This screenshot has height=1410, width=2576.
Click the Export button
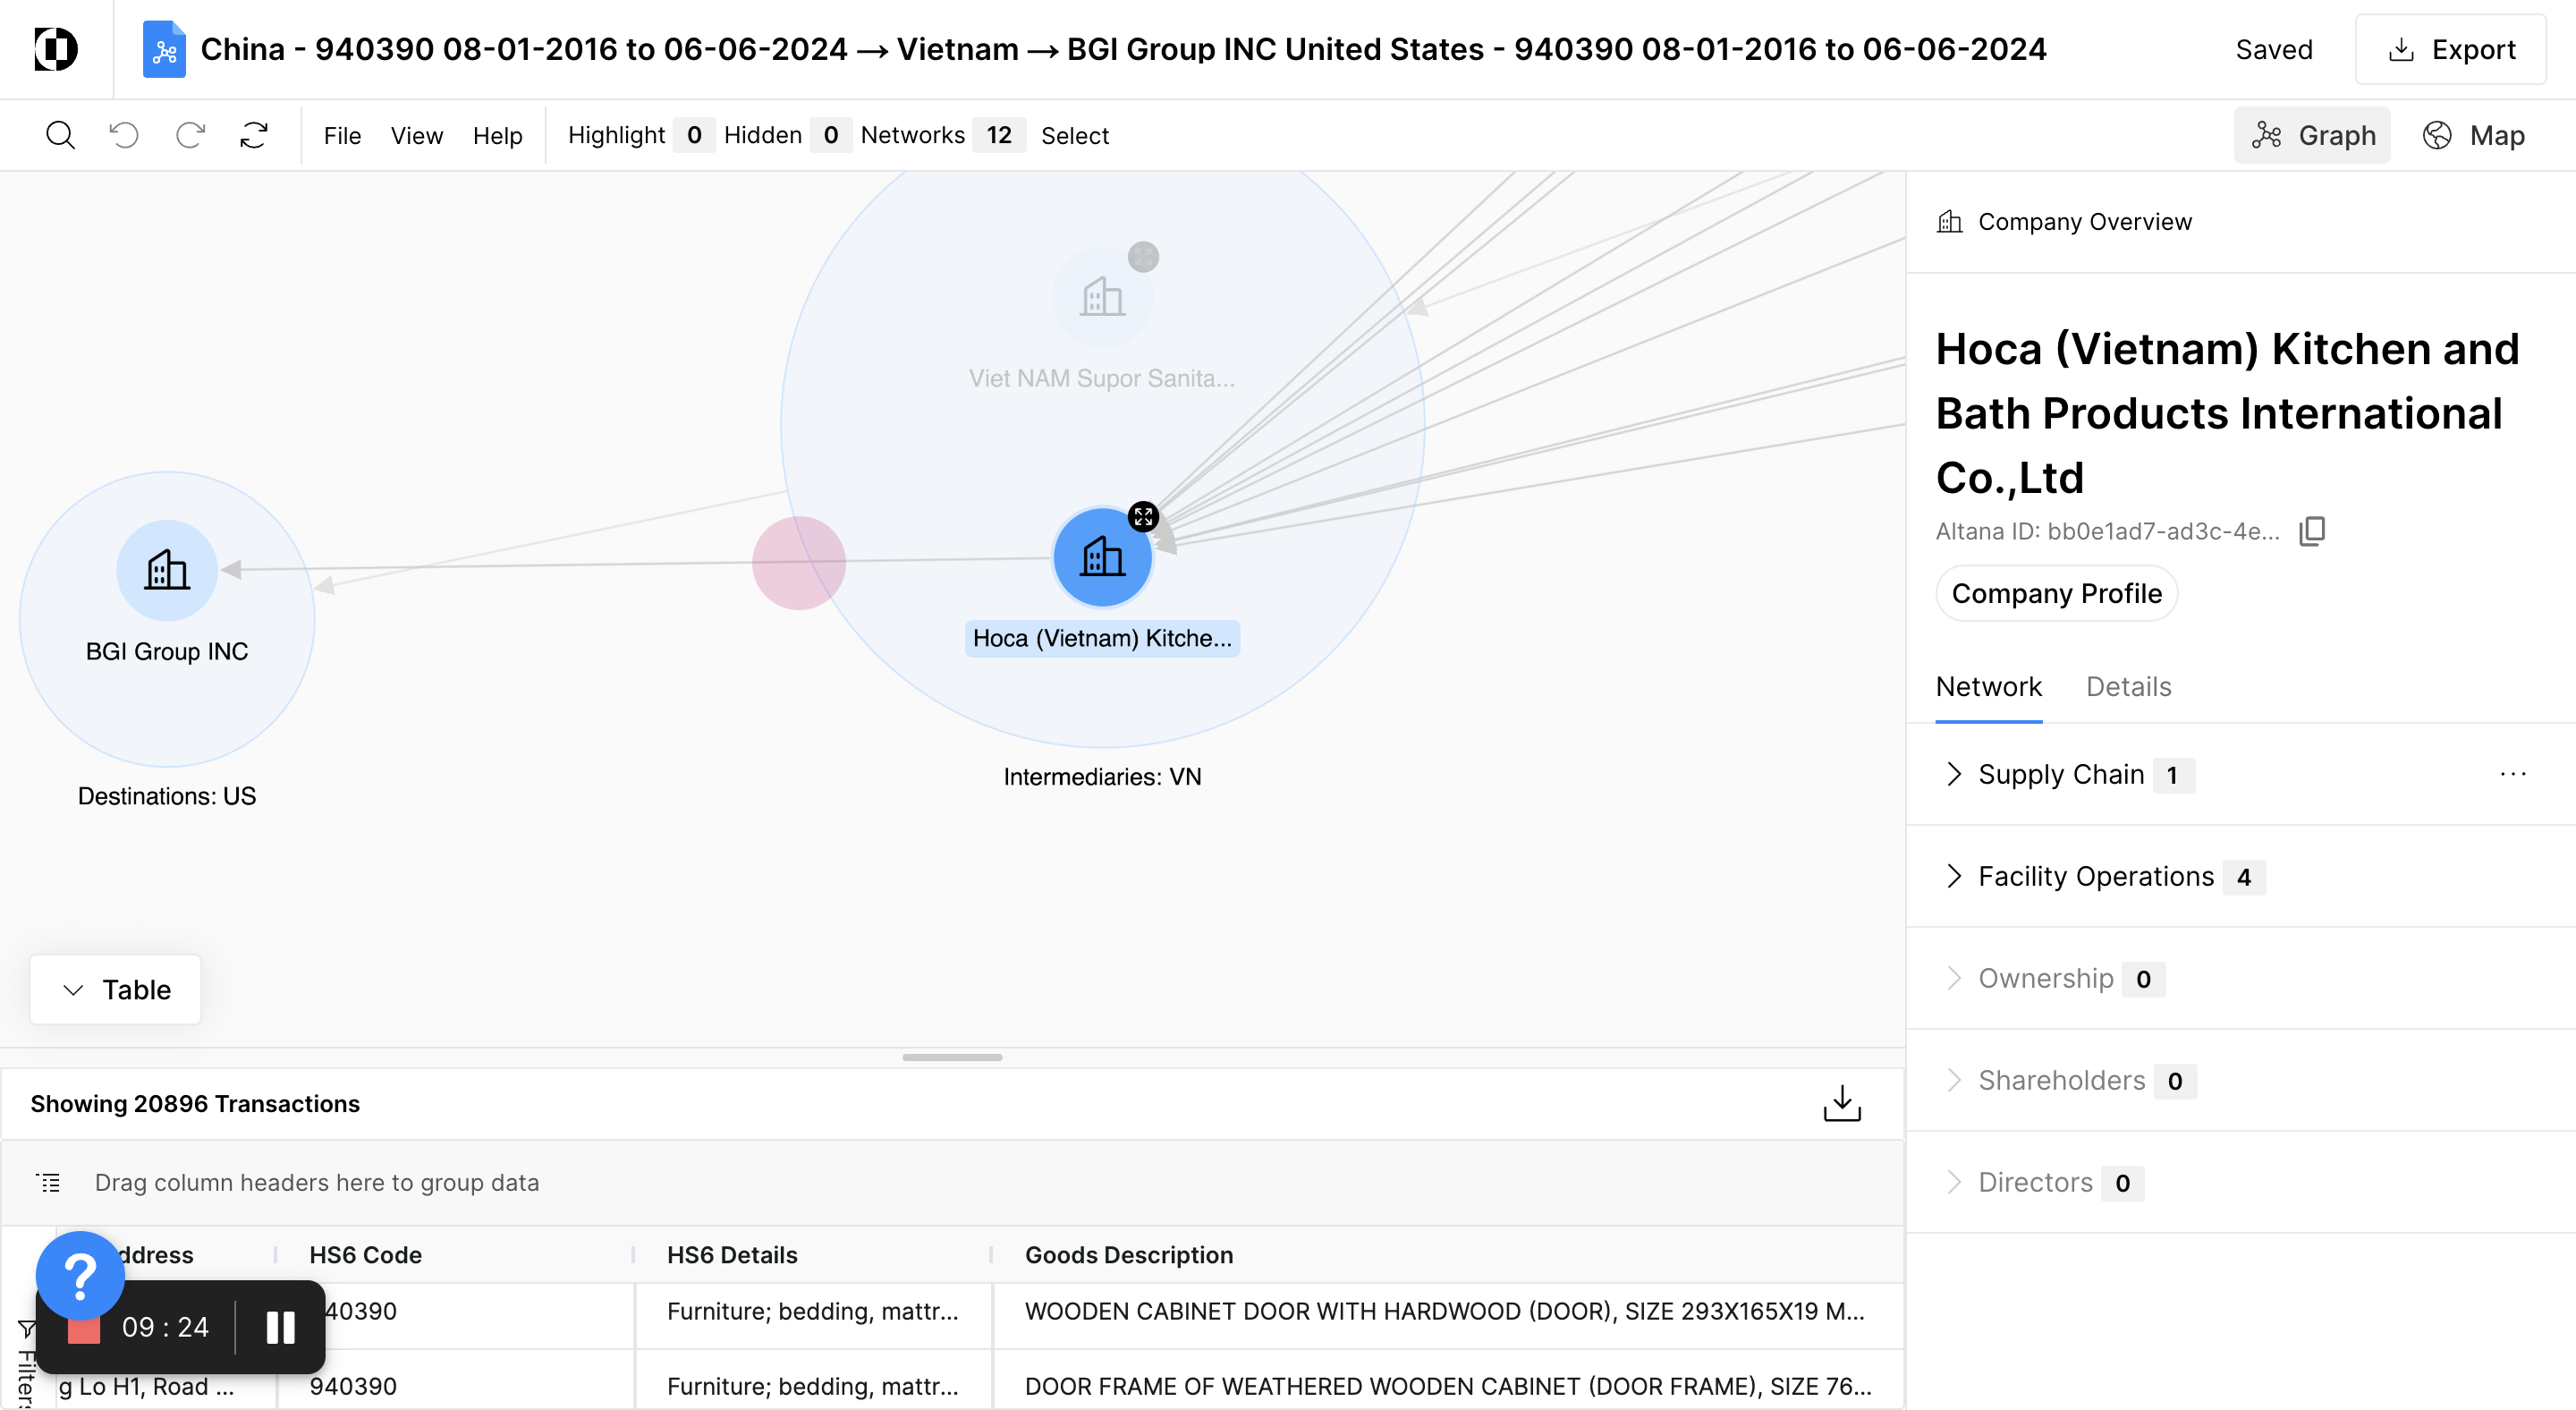[x=2450, y=49]
